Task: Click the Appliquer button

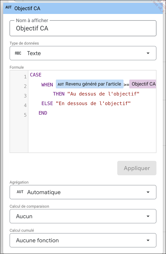Action: (x=137, y=168)
